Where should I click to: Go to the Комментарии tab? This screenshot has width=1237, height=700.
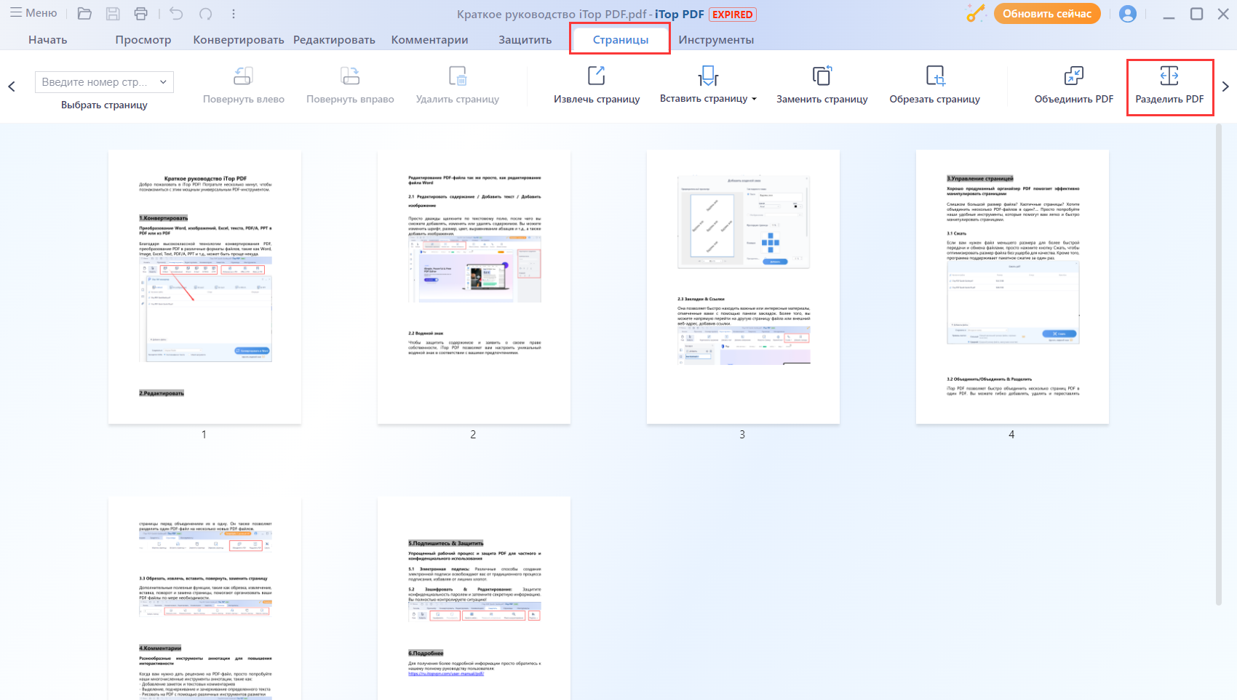[429, 40]
